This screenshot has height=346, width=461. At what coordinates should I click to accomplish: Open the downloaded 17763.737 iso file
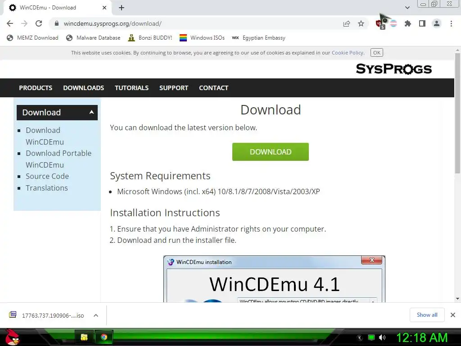[47, 315]
